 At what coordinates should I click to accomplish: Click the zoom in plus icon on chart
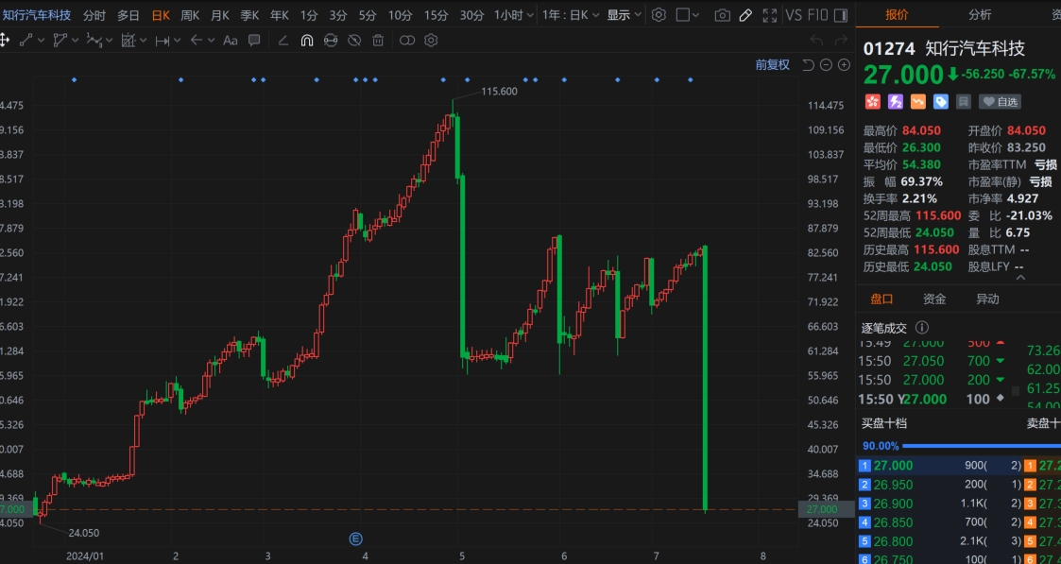point(844,65)
